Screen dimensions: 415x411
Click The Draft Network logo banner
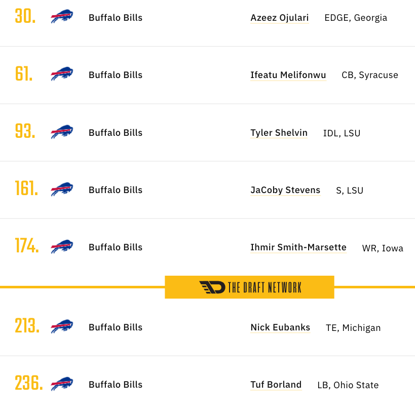[250, 287]
